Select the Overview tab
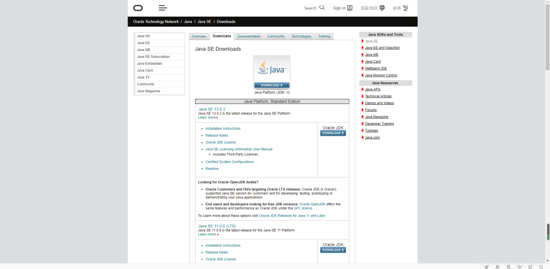Screen dimensions: 550x269 click(x=199, y=37)
